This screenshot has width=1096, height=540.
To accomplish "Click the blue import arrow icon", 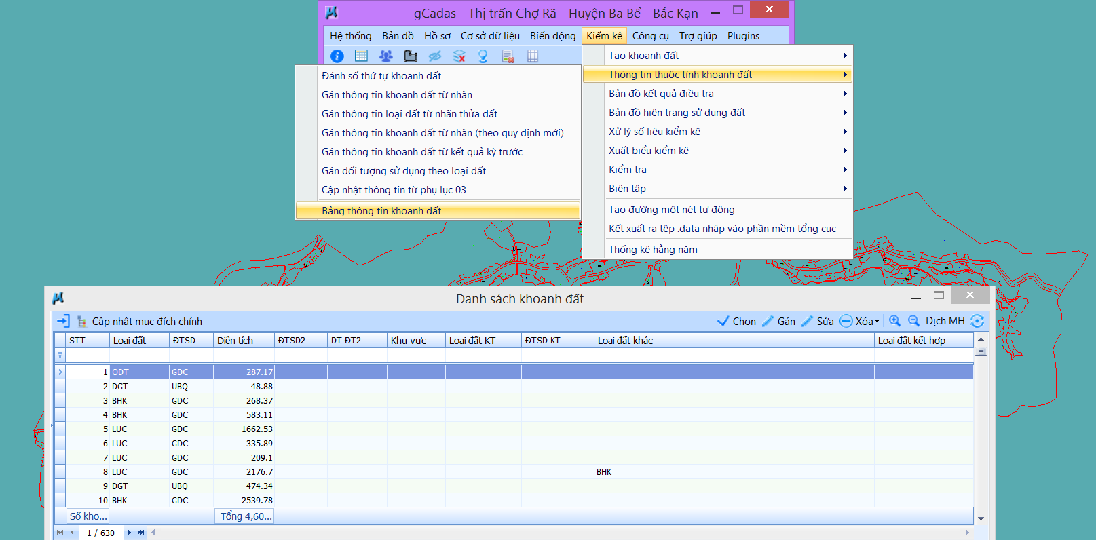I will [63, 321].
